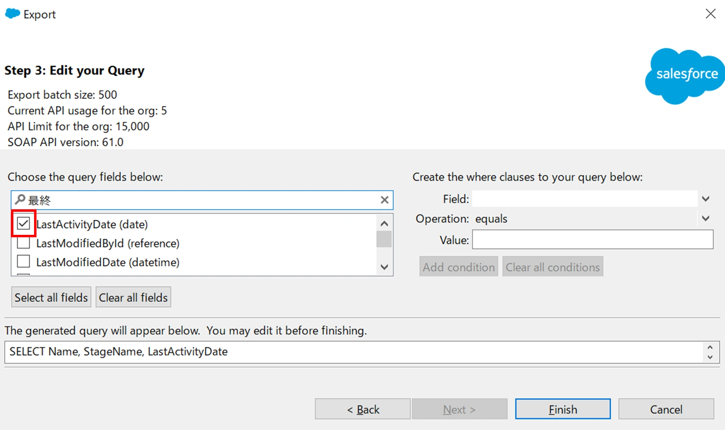Click Clear all conditions button
This screenshot has width=725, height=430.
553,267
